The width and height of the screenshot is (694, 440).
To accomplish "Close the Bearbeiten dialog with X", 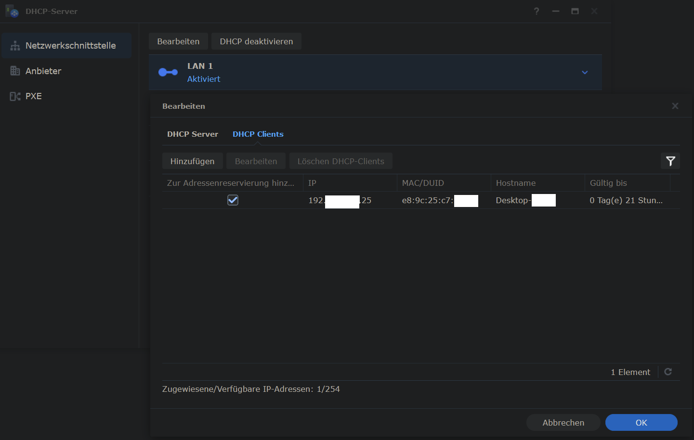I will 675,106.
